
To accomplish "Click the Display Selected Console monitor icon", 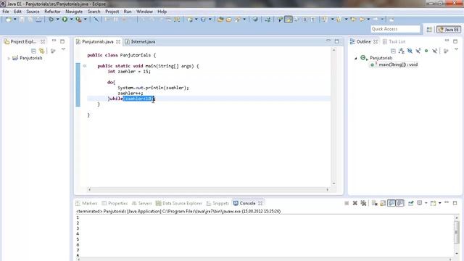I will pyautogui.click(x=419, y=203).
